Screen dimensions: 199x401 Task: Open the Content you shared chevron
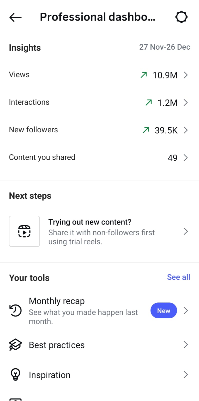(185, 158)
